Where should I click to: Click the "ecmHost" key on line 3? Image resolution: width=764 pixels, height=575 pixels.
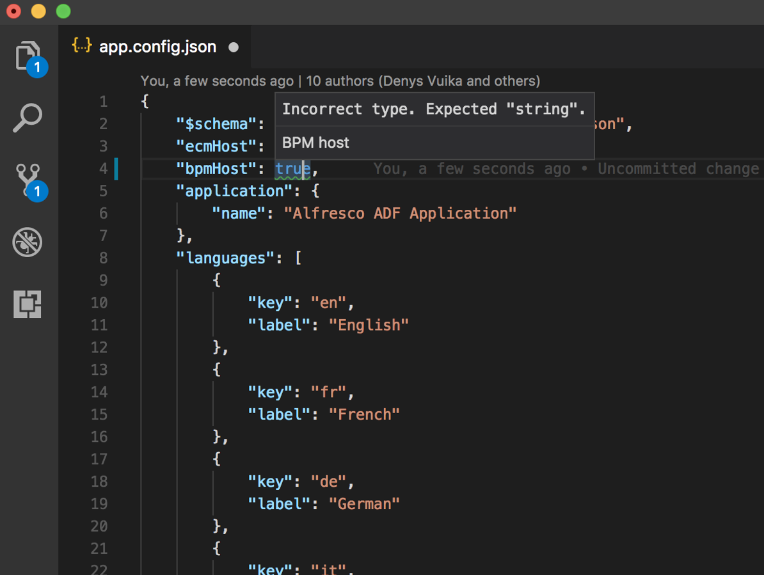tap(216, 146)
